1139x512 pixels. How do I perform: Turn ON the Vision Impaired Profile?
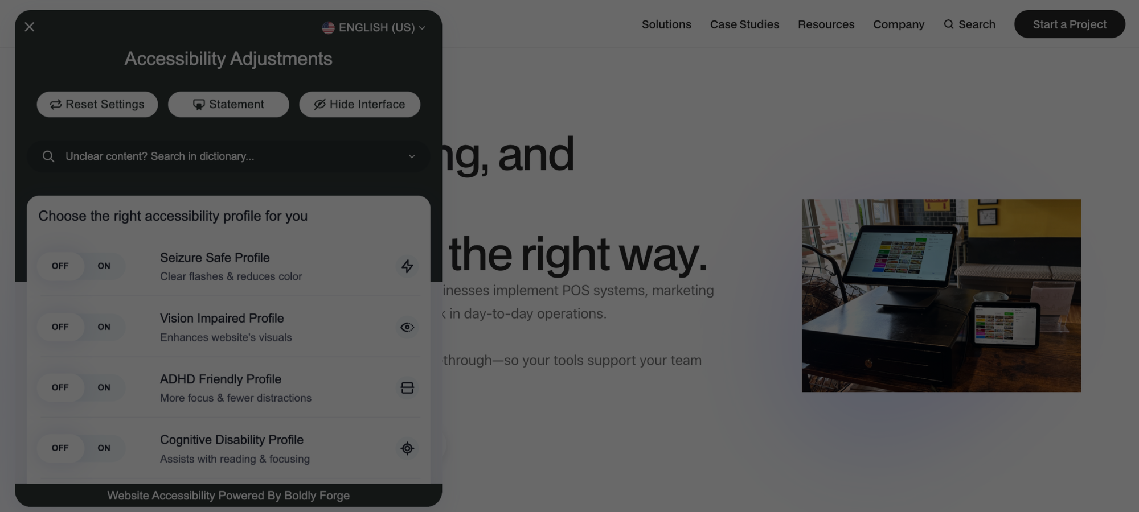click(x=104, y=327)
